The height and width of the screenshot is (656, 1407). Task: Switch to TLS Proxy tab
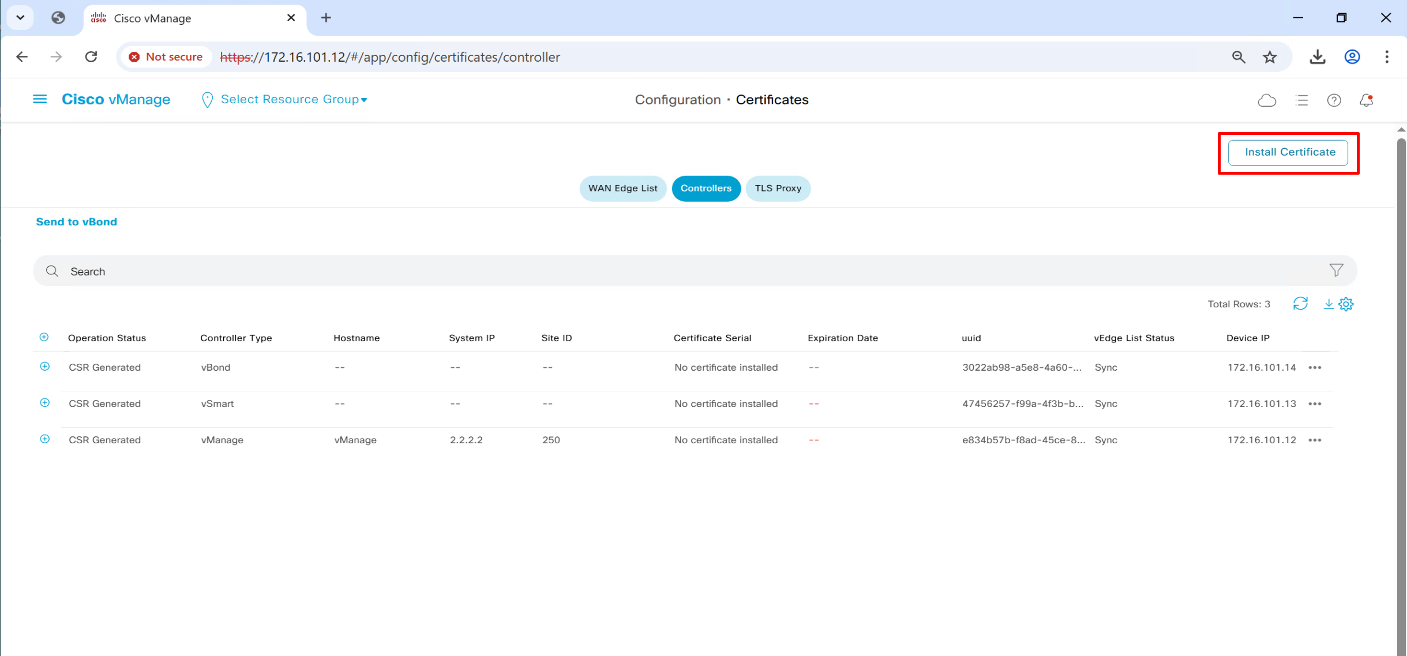pyautogui.click(x=778, y=188)
